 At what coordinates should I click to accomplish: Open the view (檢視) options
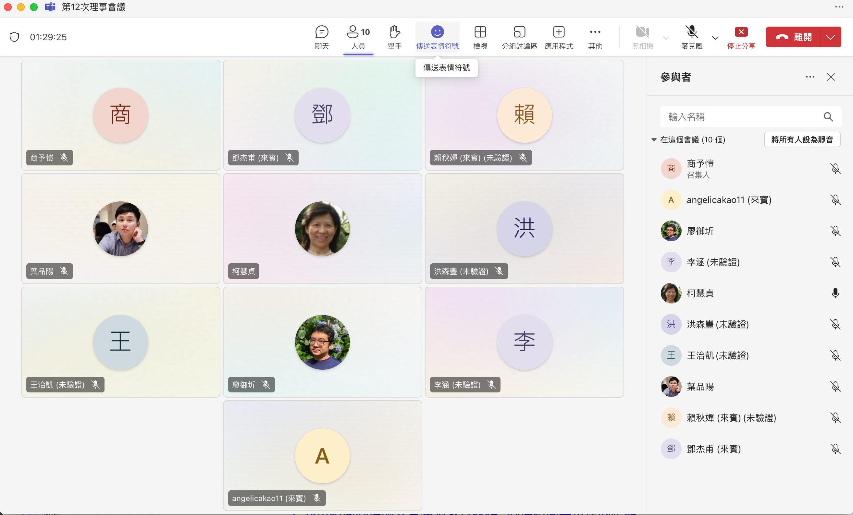click(480, 37)
